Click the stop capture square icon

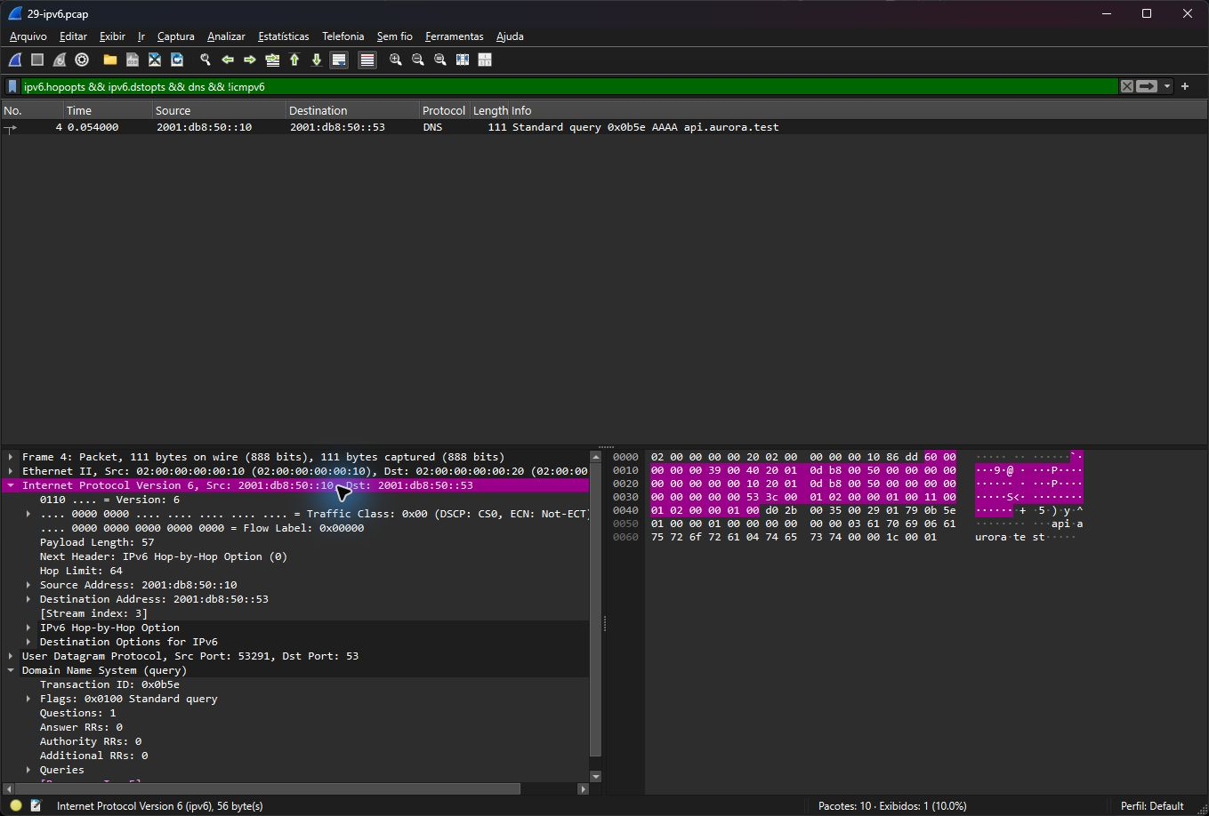click(37, 60)
